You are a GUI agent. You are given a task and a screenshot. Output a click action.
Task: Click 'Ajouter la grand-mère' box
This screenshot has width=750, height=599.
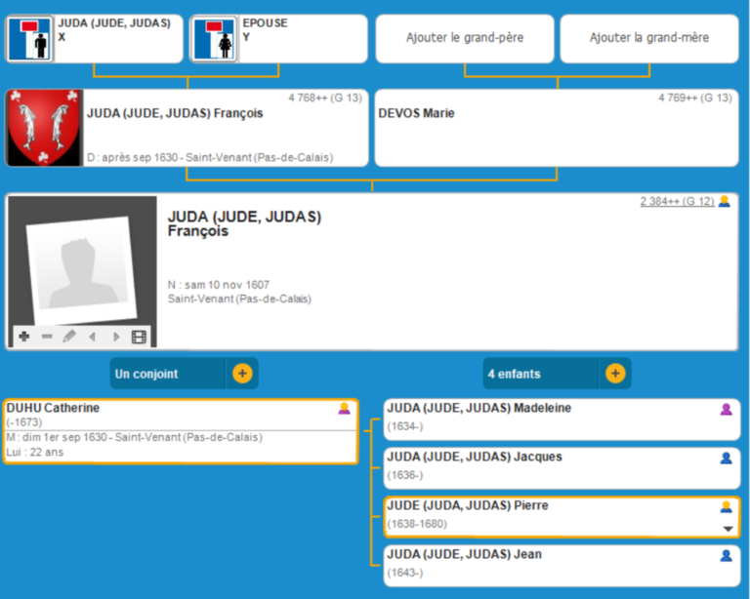648,38
